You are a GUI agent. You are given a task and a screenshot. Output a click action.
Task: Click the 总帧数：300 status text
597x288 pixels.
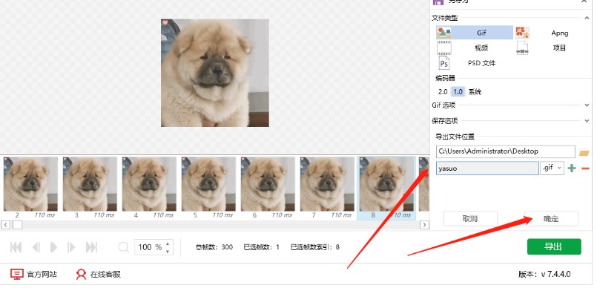[214, 247]
